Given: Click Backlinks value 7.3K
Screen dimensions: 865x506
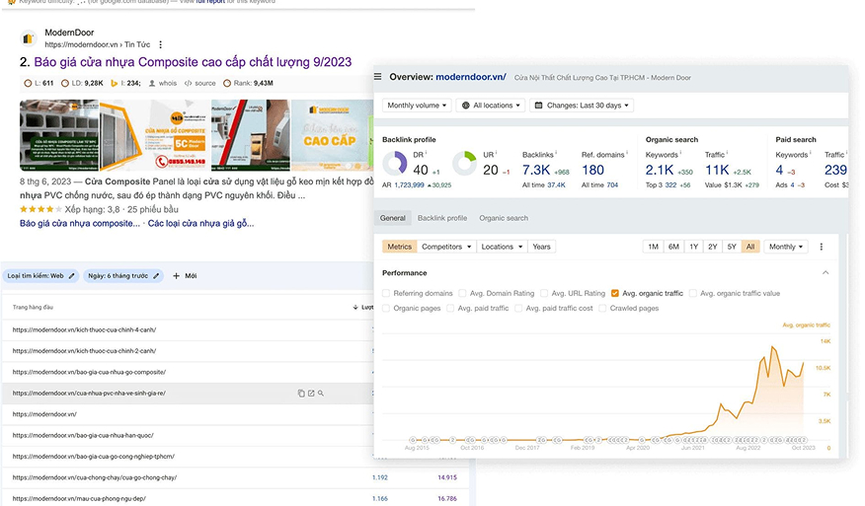Looking at the screenshot, I should coord(536,171).
